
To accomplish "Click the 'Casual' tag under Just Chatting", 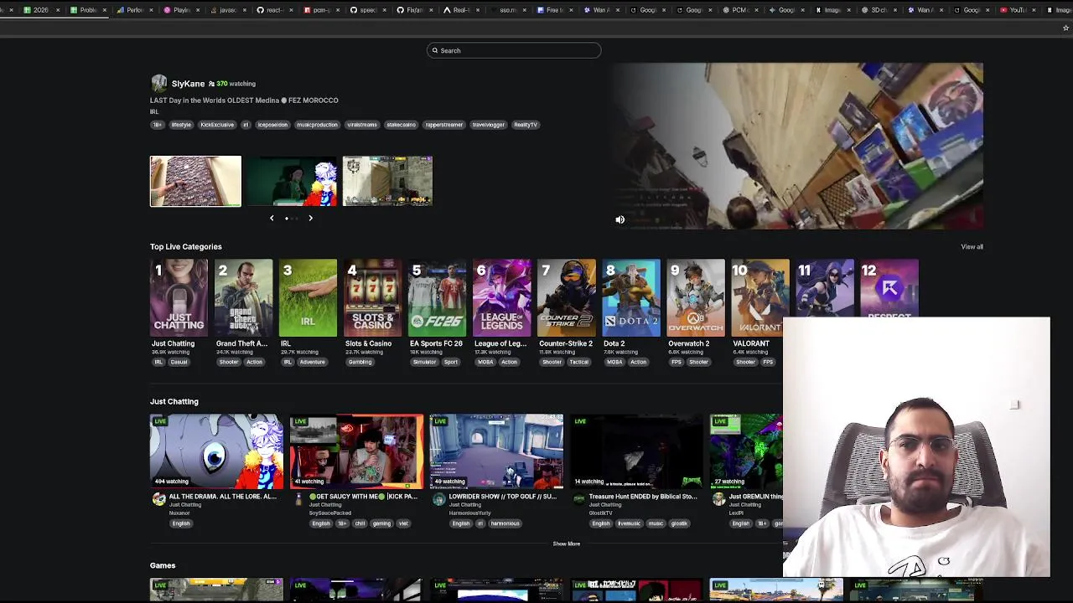I will coord(179,362).
